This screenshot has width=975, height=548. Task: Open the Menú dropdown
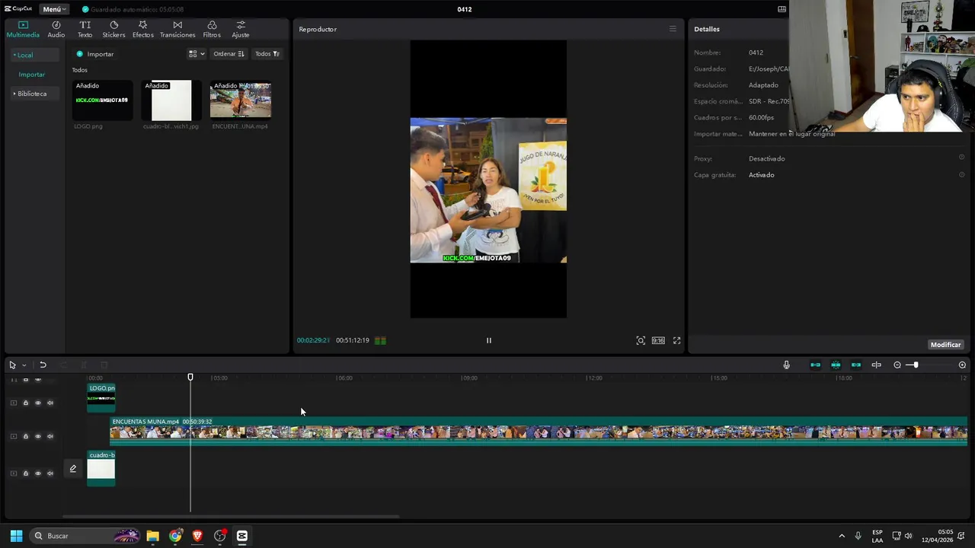click(x=54, y=9)
